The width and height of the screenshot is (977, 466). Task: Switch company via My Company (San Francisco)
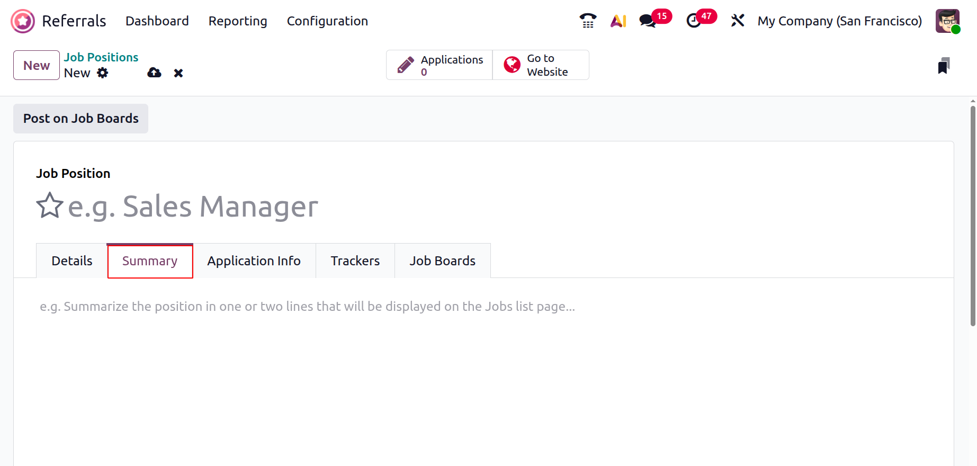(x=840, y=21)
